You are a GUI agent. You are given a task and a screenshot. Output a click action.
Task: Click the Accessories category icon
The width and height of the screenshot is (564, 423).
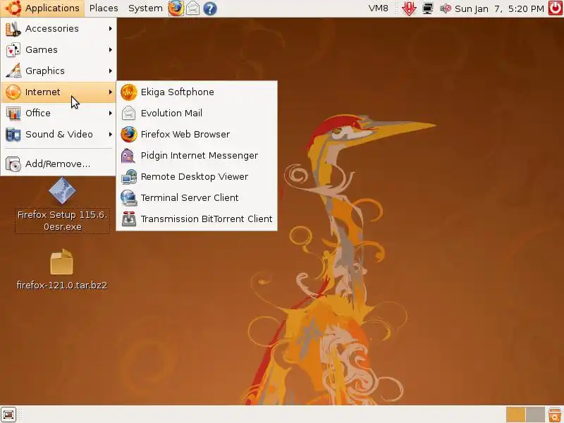13,29
